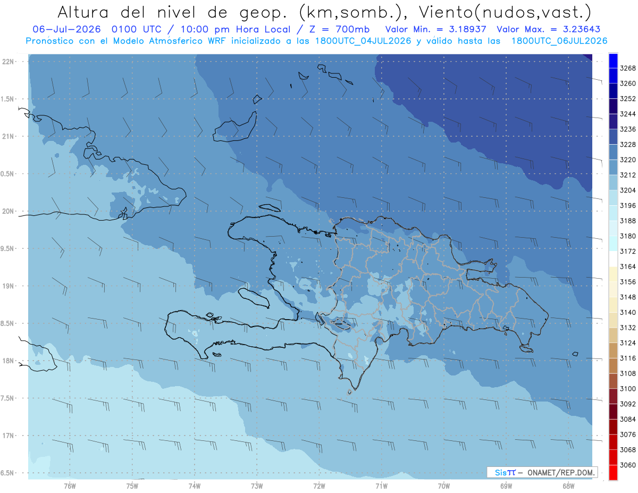Click the '3268' colorbar value
Viewport: 638px width, 493px height.
point(628,69)
